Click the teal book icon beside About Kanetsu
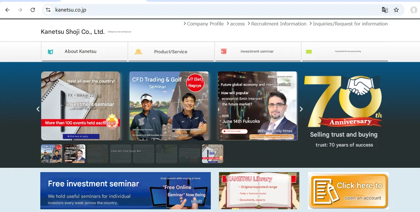Image resolution: width=420 pixels, height=212 pixels. click(51, 52)
